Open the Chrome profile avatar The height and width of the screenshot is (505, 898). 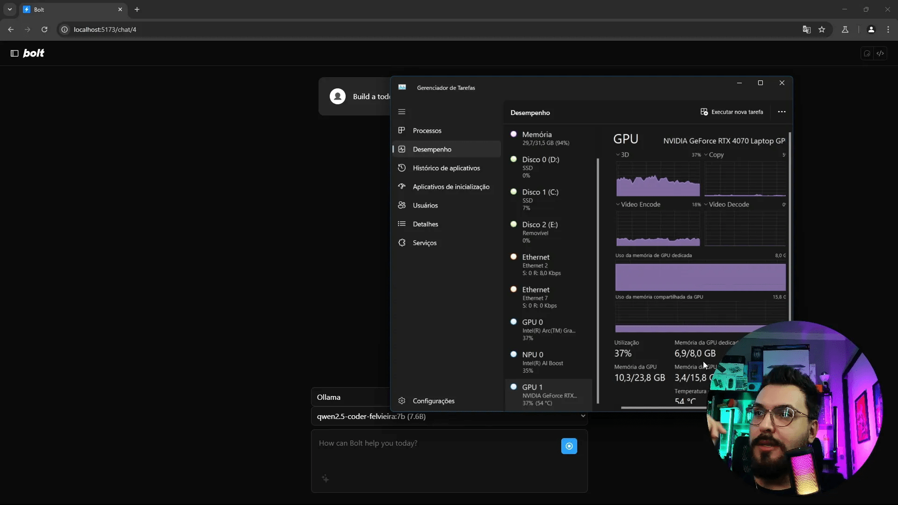point(871,29)
